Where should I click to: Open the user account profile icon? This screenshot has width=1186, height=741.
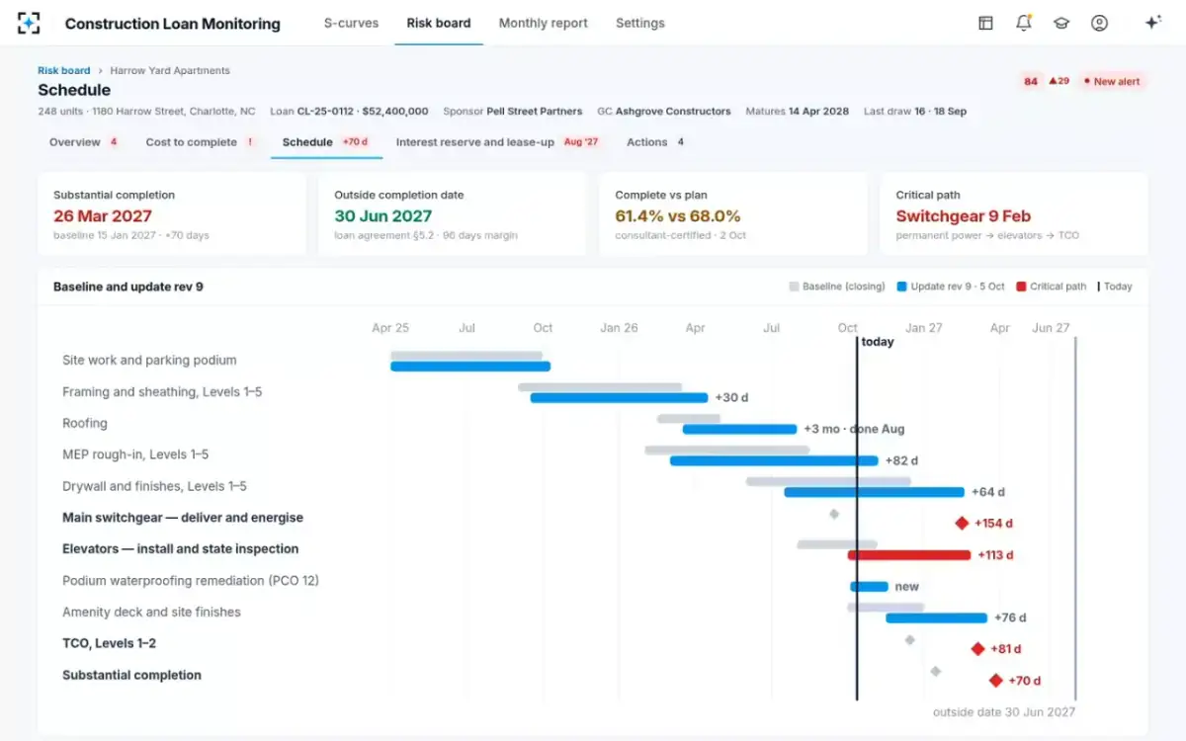click(1099, 23)
